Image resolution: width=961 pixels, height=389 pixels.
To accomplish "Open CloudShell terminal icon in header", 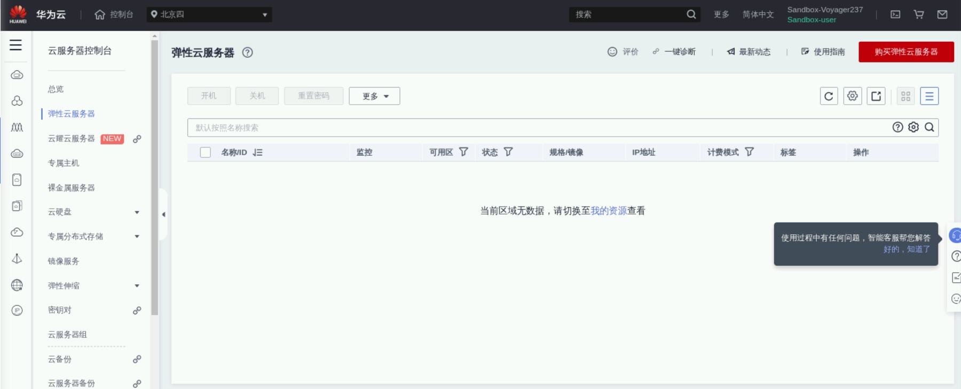I will pyautogui.click(x=895, y=14).
